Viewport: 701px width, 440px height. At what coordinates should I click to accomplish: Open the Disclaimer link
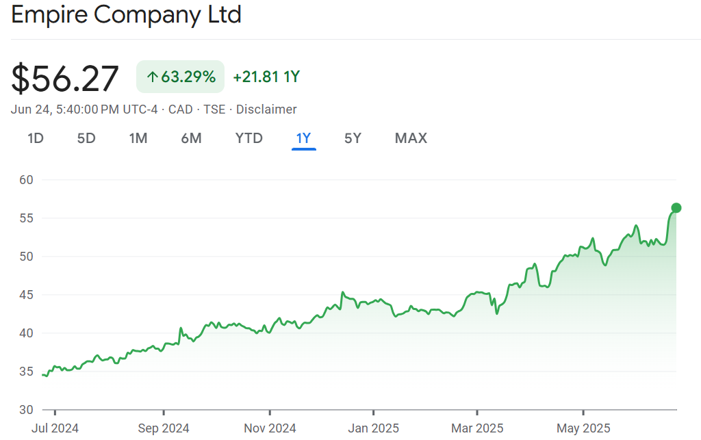(266, 109)
